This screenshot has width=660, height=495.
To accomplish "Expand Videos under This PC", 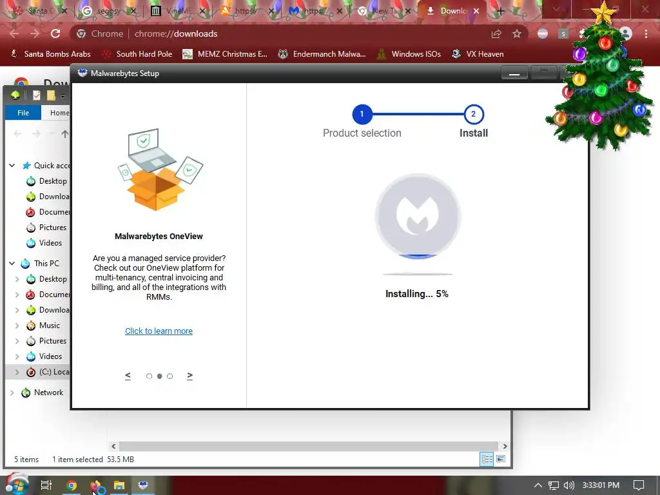I will coord(17,356).
